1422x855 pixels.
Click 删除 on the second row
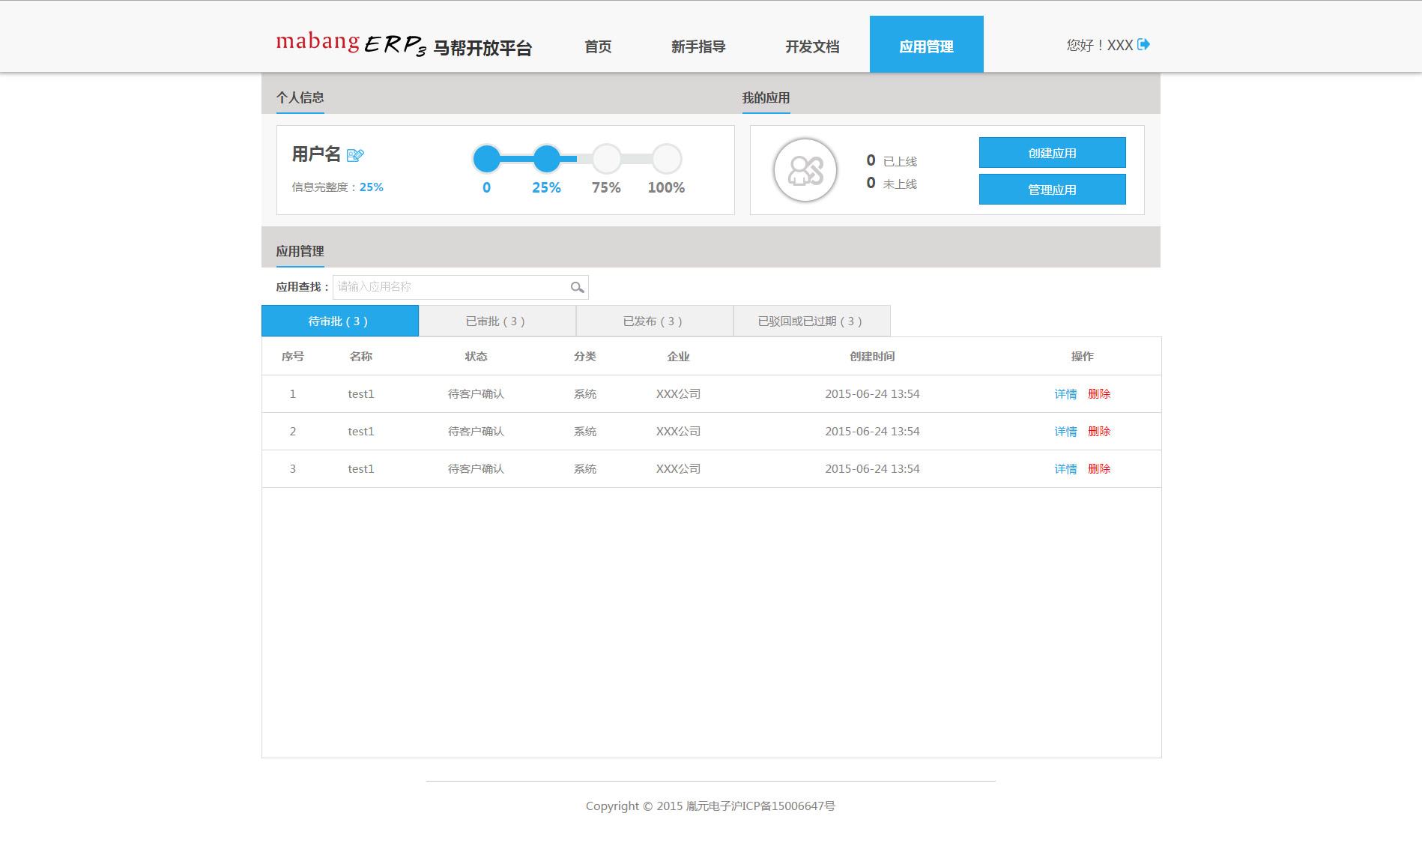pos(1099,432)
